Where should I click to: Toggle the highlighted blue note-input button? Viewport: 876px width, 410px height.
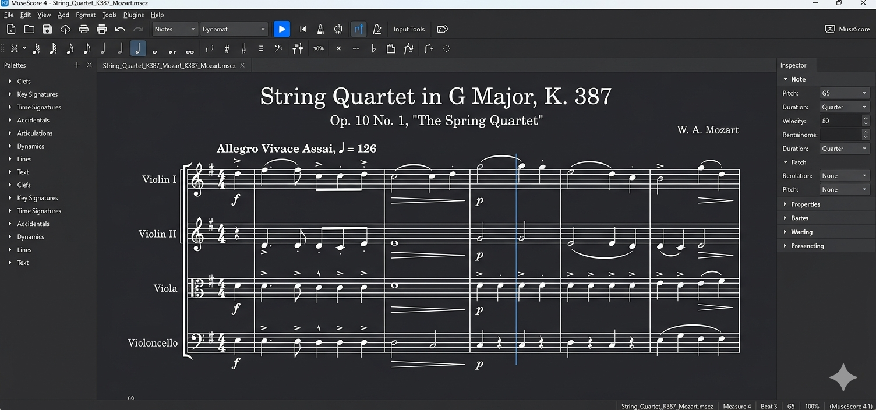[359, 29]
